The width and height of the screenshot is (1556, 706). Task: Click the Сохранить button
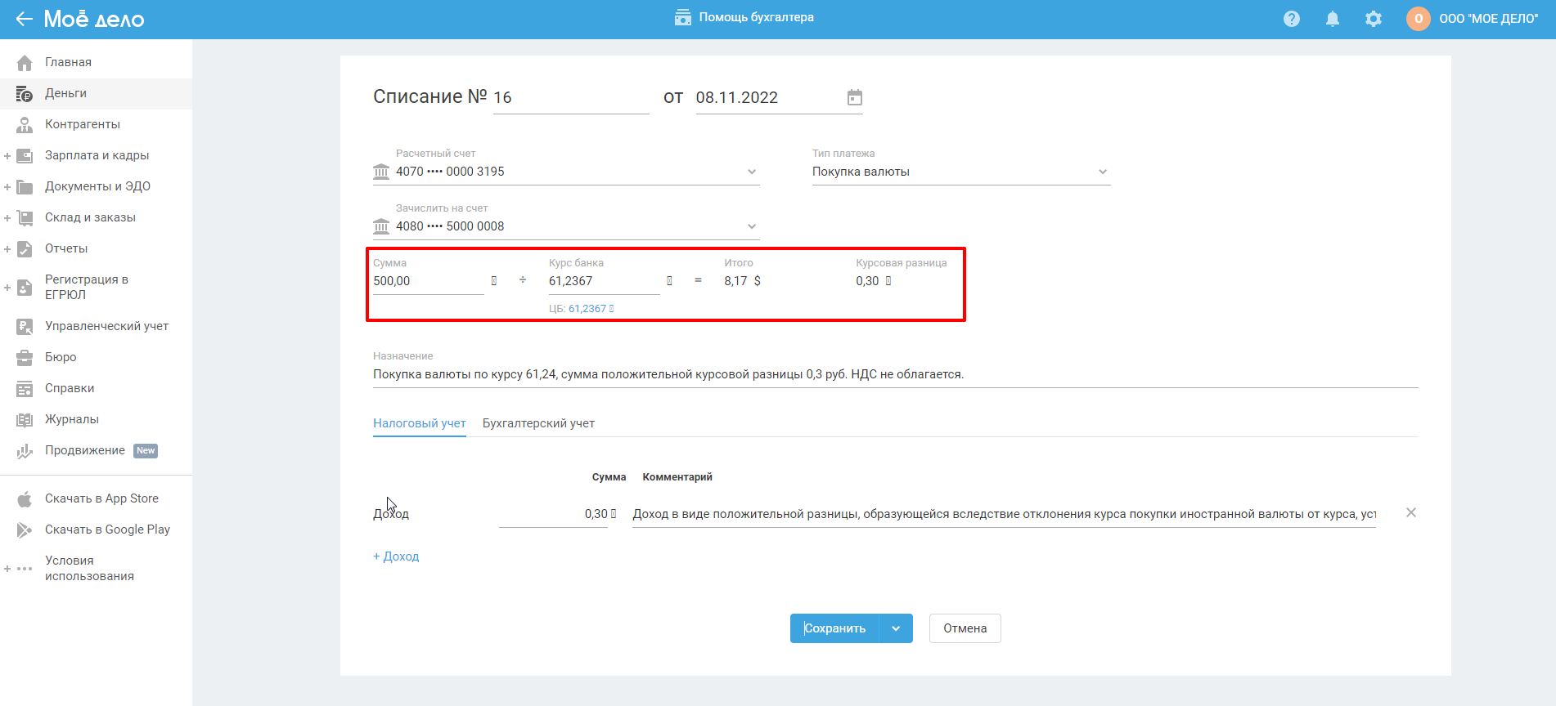click(x=834, y=628)
